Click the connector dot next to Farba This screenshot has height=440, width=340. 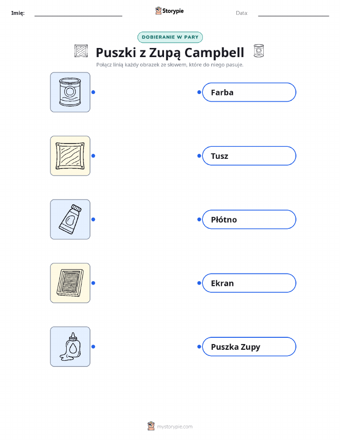click(199, 92)
